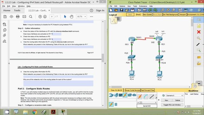The image size is (204, 115).
Task: Open Packet Tracer Tools menu
Action: pos(135,6)
